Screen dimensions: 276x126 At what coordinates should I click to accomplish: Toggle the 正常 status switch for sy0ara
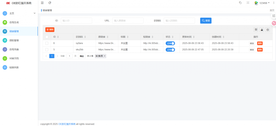(170, 43)
